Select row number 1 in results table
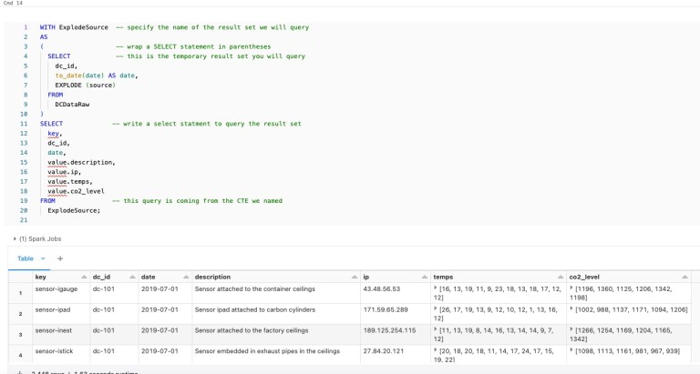Screen dimensions: 700x374 click(x=21, y=293)
